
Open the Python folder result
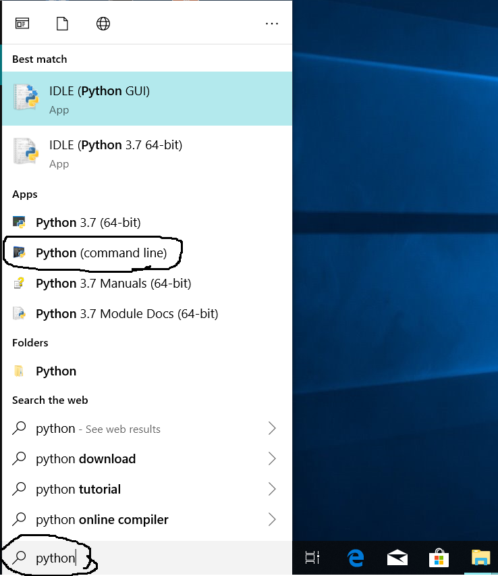point(147,371)
